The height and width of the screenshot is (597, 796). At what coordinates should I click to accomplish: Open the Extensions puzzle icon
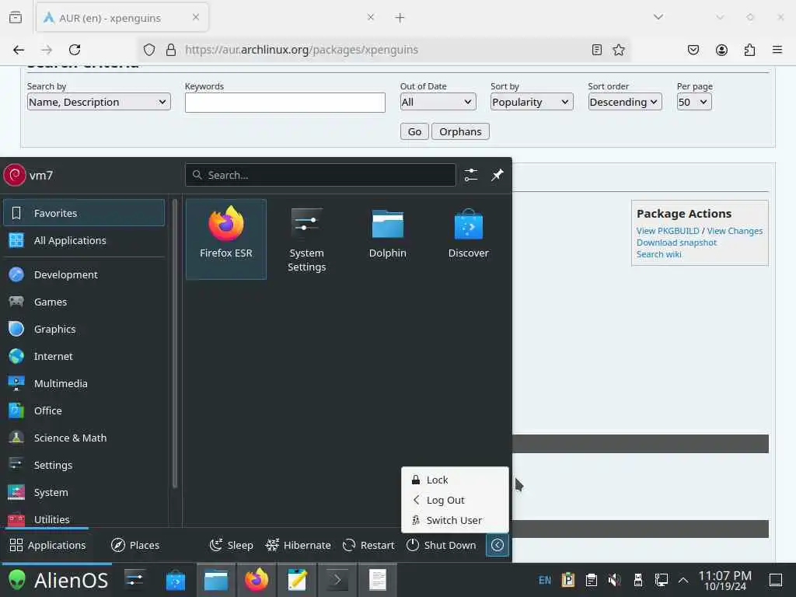click(749, 50)
